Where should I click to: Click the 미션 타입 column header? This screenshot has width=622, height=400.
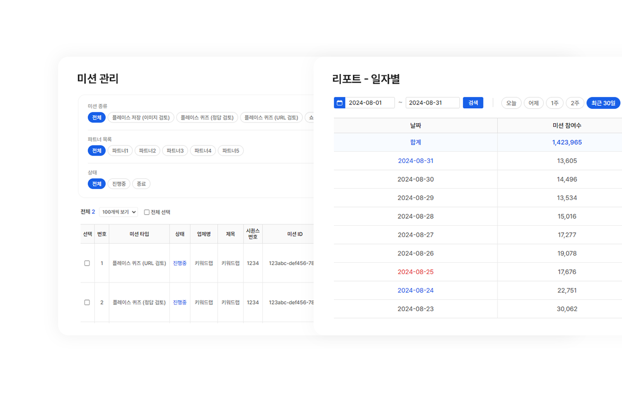point(139,234)
